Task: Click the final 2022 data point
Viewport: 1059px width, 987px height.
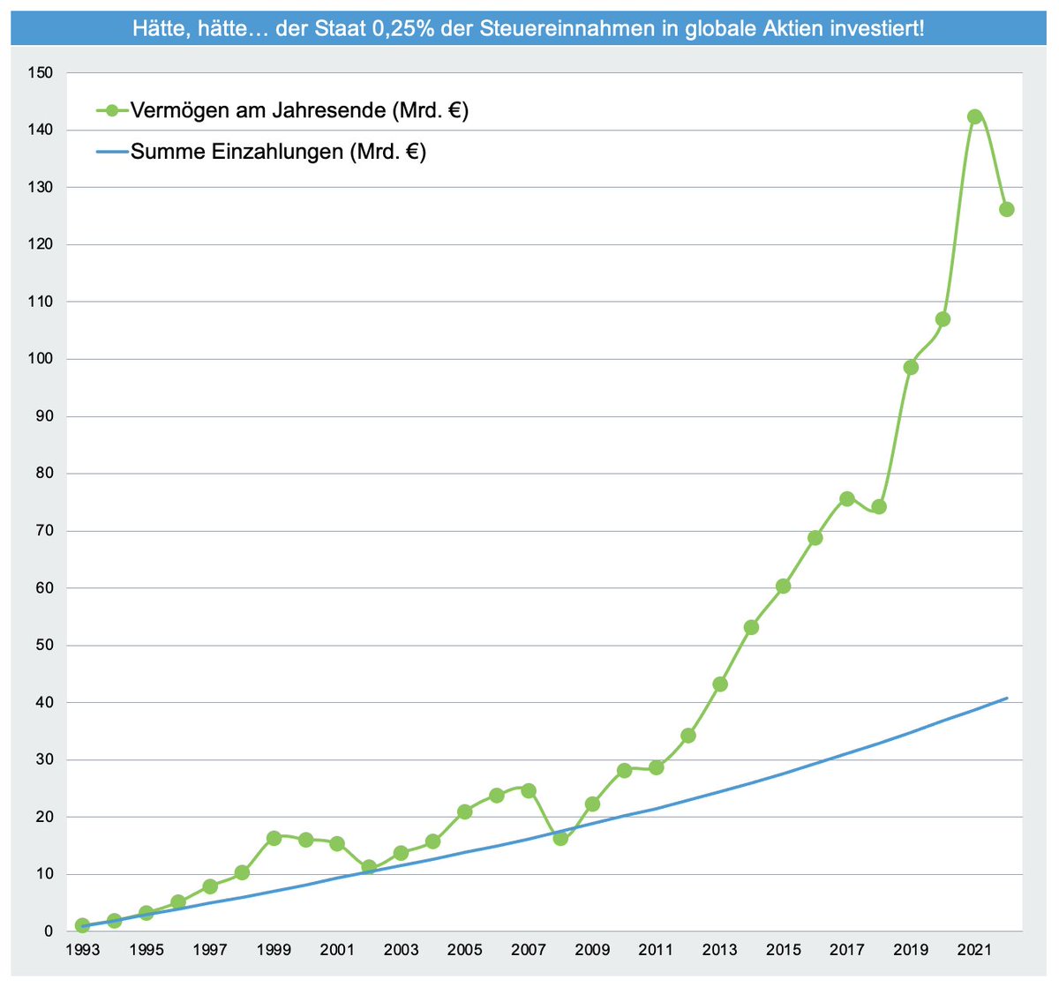Action: [1006, 209]
